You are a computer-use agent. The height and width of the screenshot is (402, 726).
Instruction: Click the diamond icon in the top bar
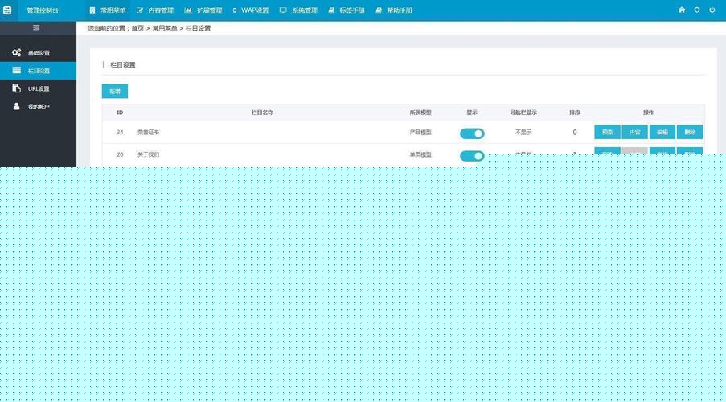697,10
